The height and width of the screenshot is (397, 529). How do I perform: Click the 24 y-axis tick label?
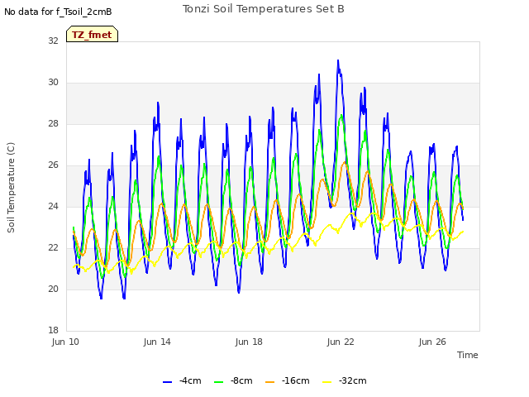[53, 206]
